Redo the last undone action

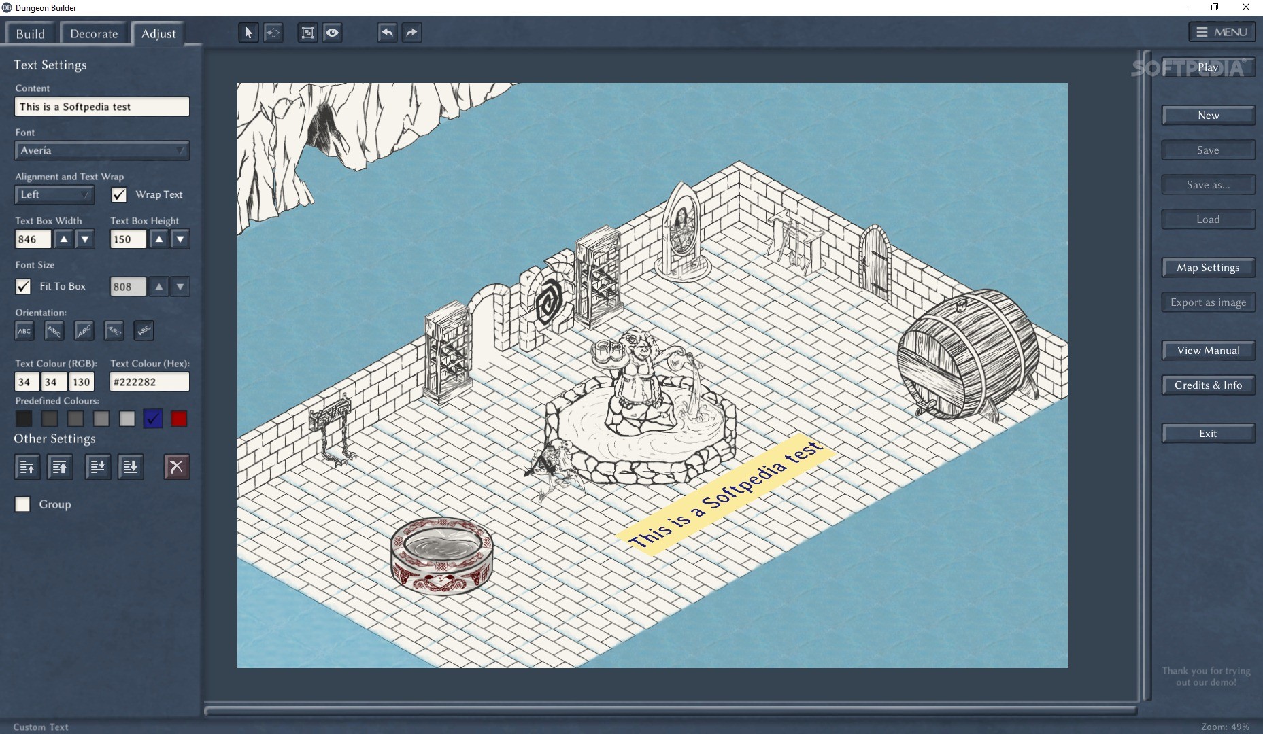(x=411, y=33)
